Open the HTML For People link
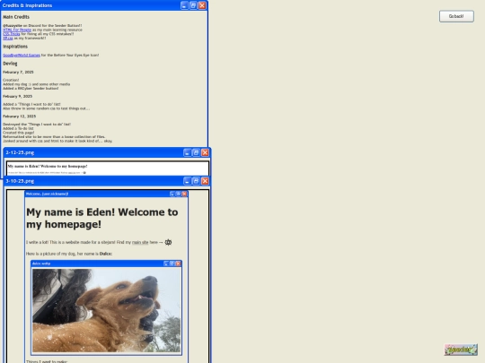Viewport: 485px width, 363px height. 17,30
